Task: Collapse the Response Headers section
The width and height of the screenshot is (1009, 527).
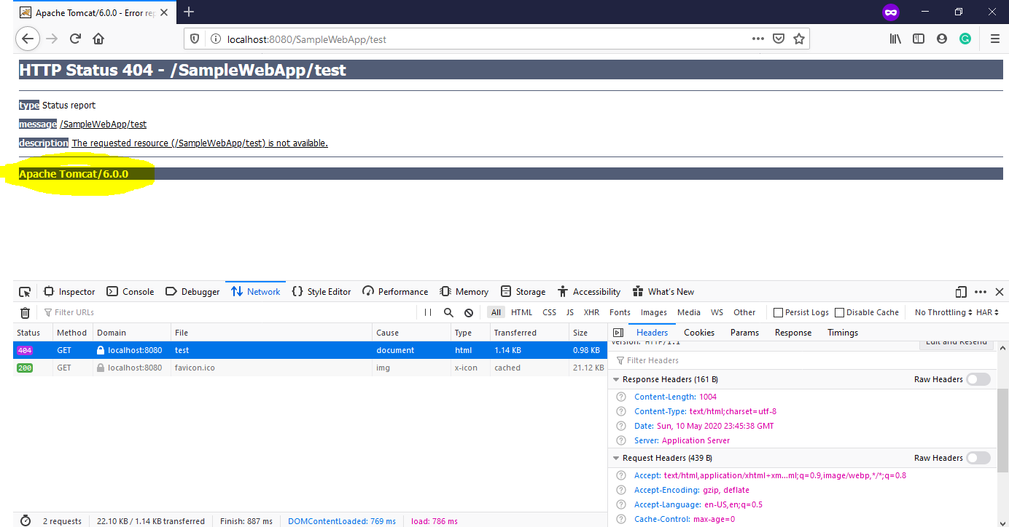Action: coord(617,379)
